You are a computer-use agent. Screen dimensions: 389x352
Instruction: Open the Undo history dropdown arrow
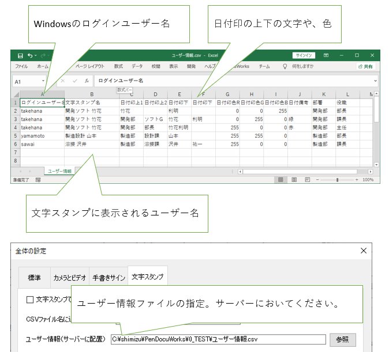point(36,55)
